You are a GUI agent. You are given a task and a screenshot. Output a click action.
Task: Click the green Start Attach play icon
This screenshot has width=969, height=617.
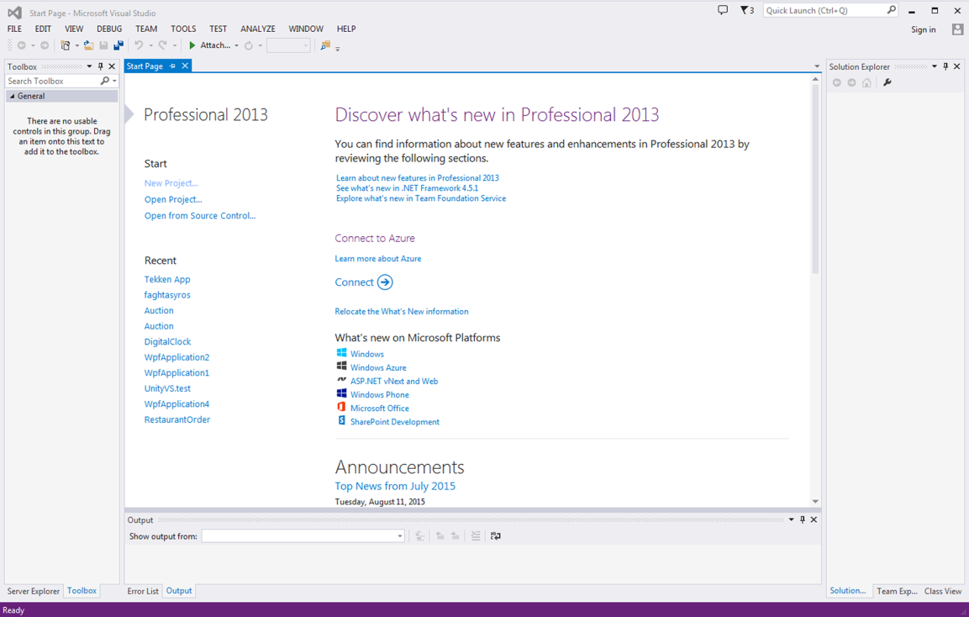(192, 45)
